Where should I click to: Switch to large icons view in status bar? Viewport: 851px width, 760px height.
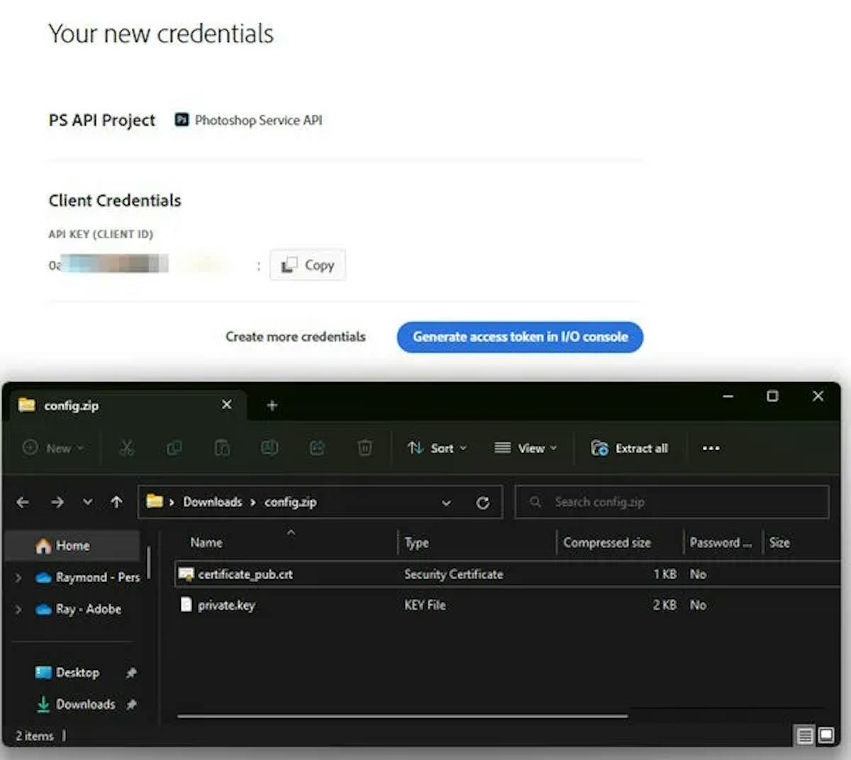point(825,736)
